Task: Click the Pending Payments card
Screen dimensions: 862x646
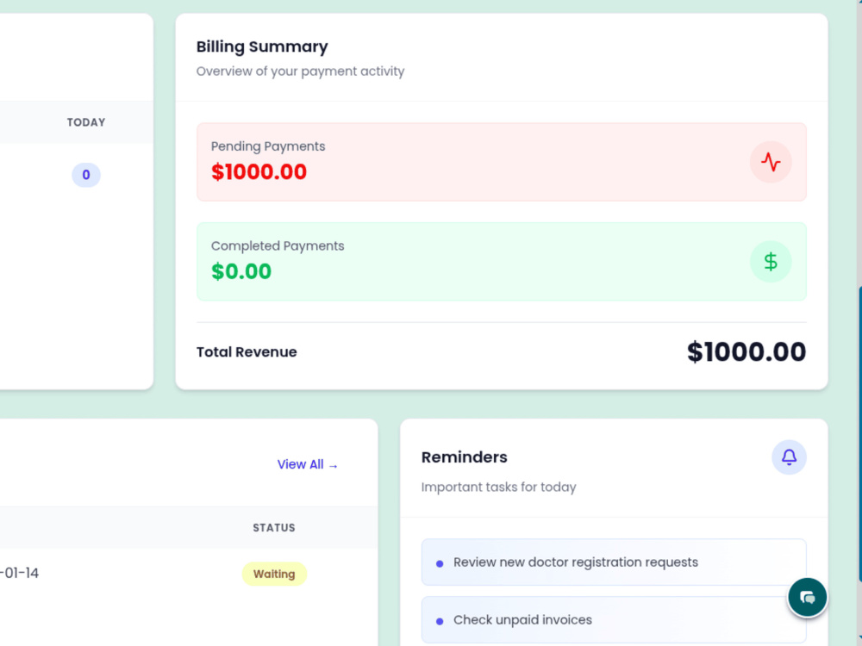Action: (x=502, y=162)
